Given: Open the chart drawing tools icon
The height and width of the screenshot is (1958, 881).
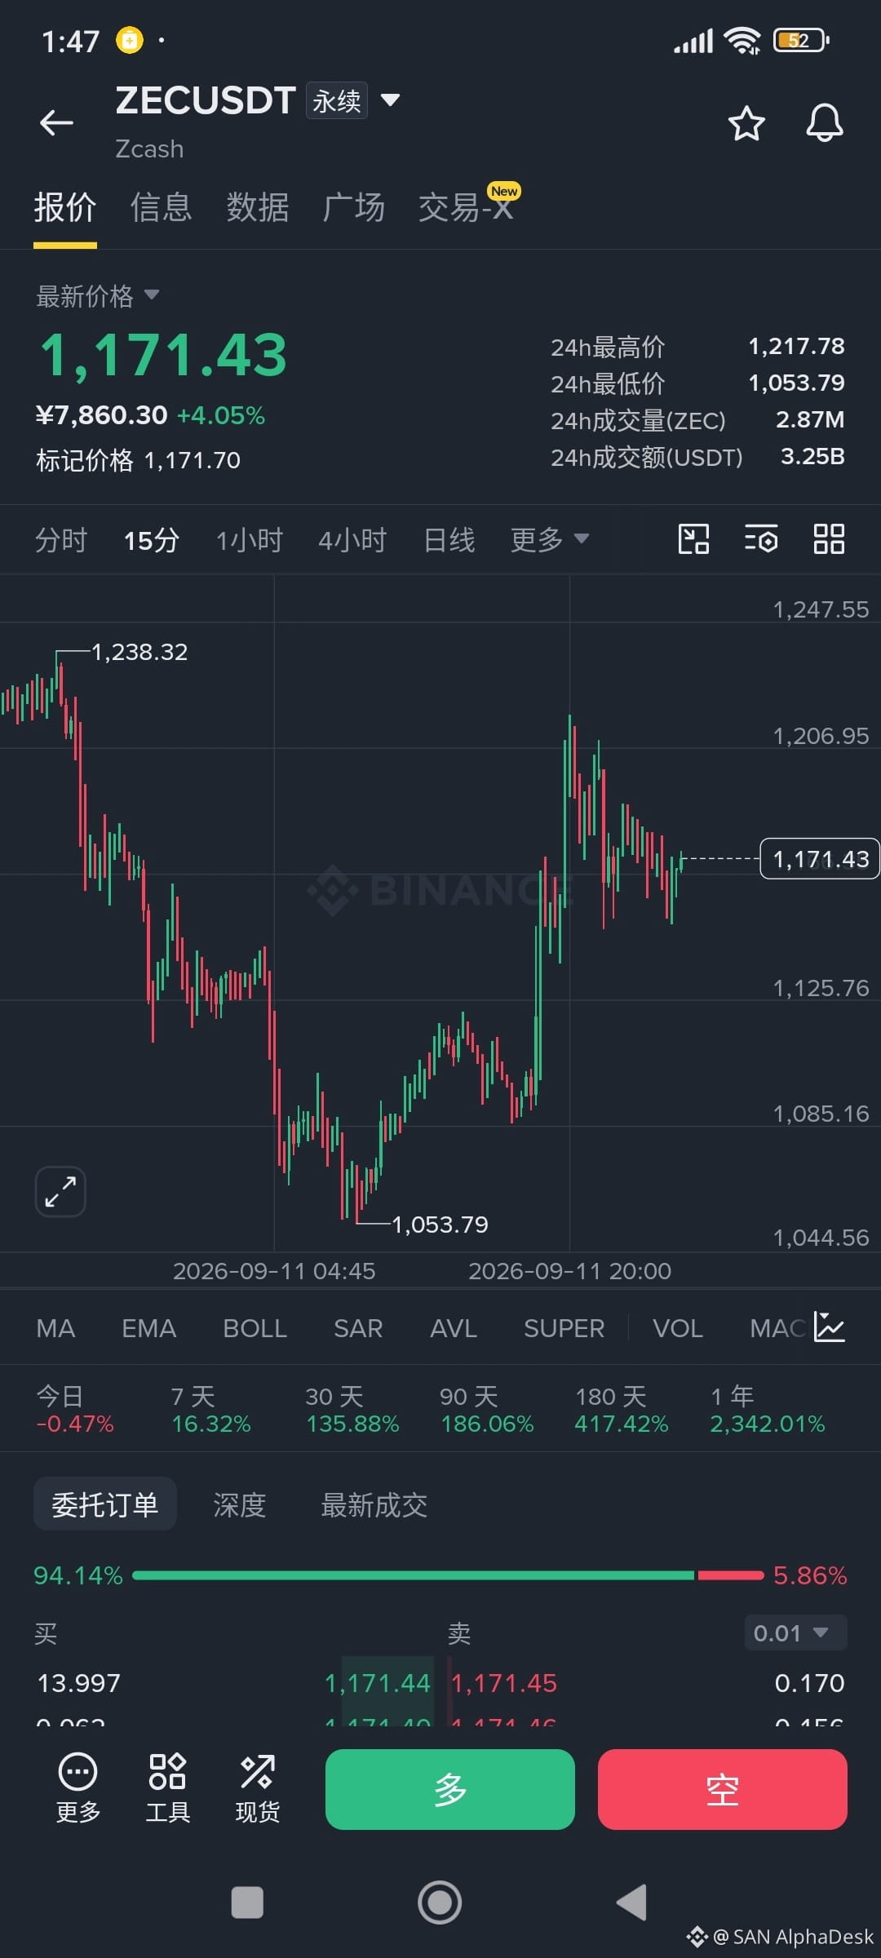Looking at the screenshot, I should point(693,539).
